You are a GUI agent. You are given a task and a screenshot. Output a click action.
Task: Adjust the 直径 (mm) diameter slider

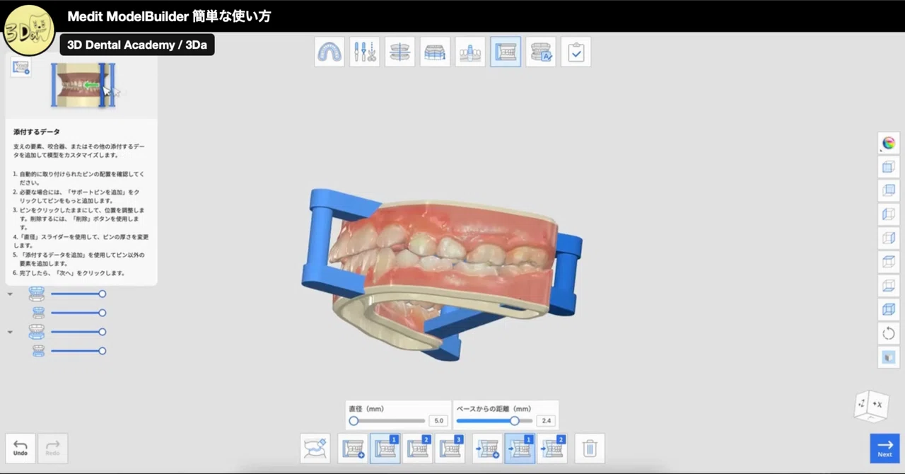pyautogui.click(x=387, y=421)
